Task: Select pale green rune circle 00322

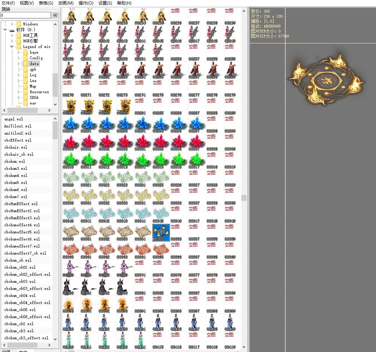Action: point(107,178)
